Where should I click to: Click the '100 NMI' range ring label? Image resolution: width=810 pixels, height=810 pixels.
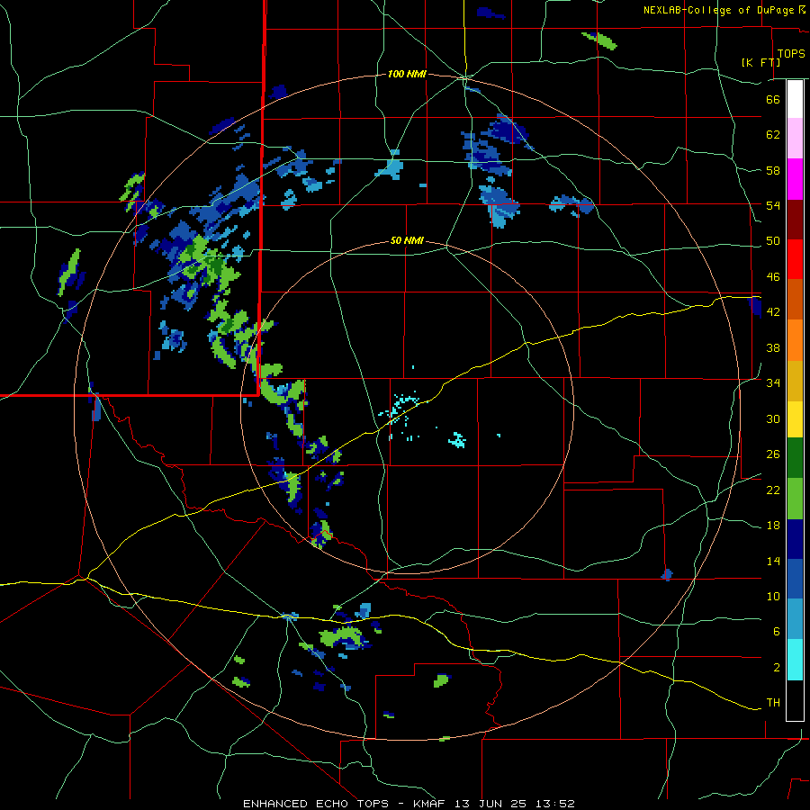[x=407, y=75]
